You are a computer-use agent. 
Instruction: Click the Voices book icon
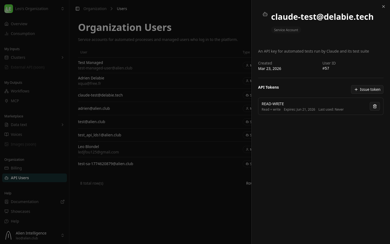click(x=6, y=134)
